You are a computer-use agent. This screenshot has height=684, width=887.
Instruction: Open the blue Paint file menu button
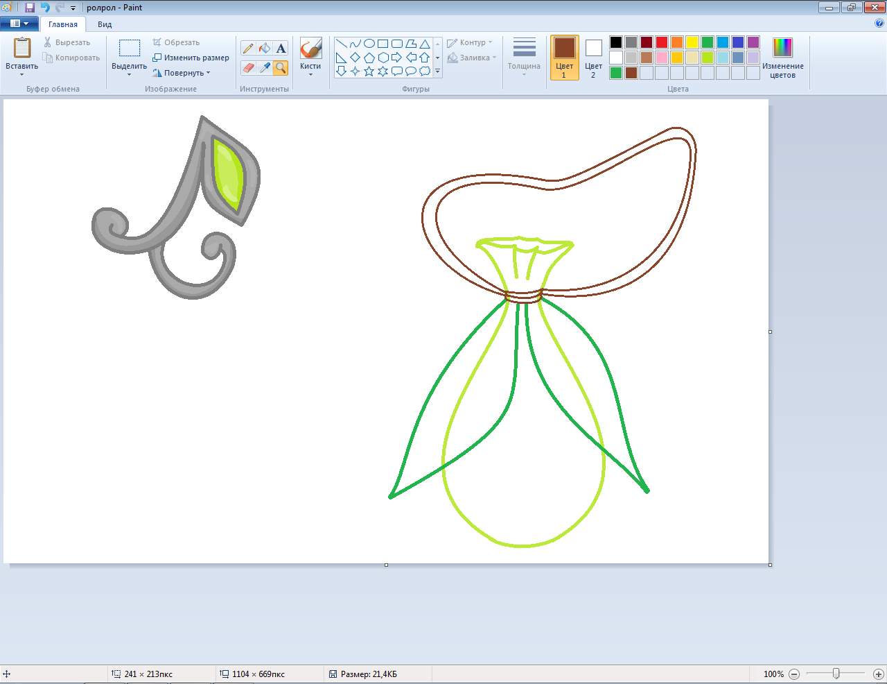[x=19, y=24]
